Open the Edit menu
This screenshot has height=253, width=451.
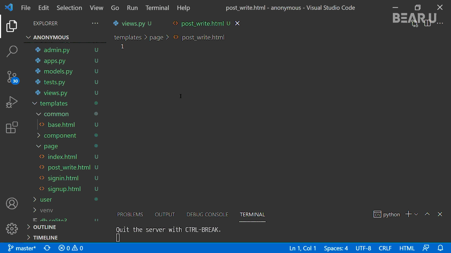[44, 8]
